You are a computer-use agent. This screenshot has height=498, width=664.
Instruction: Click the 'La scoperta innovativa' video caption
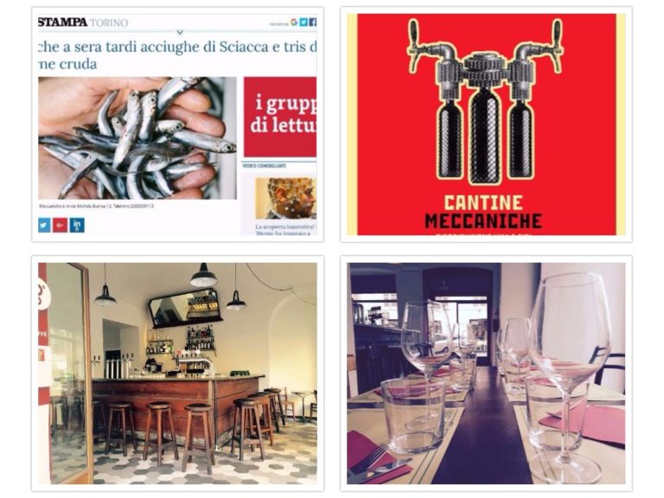pos(286,229)
